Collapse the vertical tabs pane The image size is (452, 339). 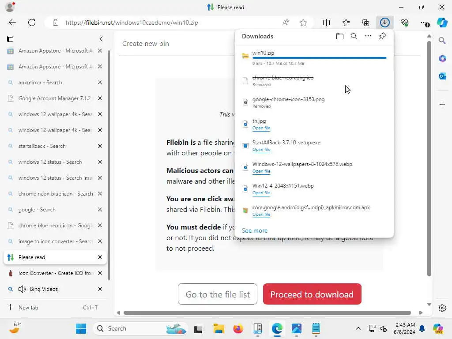click(x=101, y=39)
